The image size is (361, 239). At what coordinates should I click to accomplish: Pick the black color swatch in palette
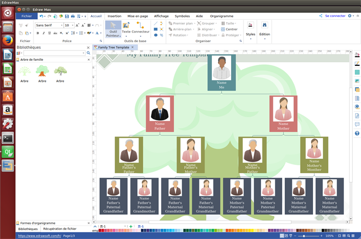[323, 230]
